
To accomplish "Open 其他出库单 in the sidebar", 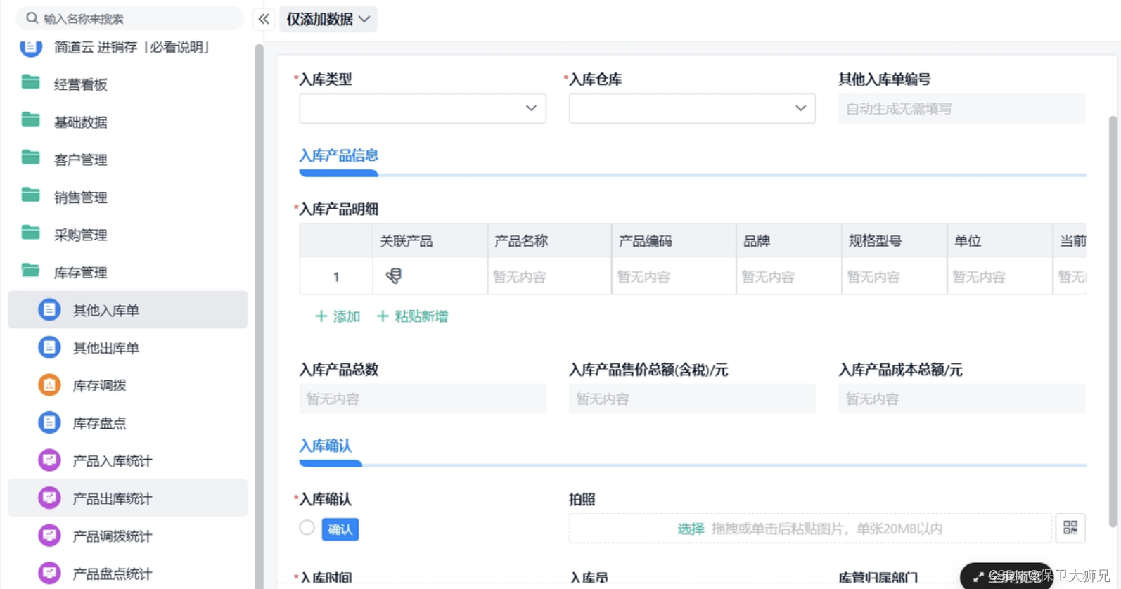I will pyautogui.click(x=127, y=347).
